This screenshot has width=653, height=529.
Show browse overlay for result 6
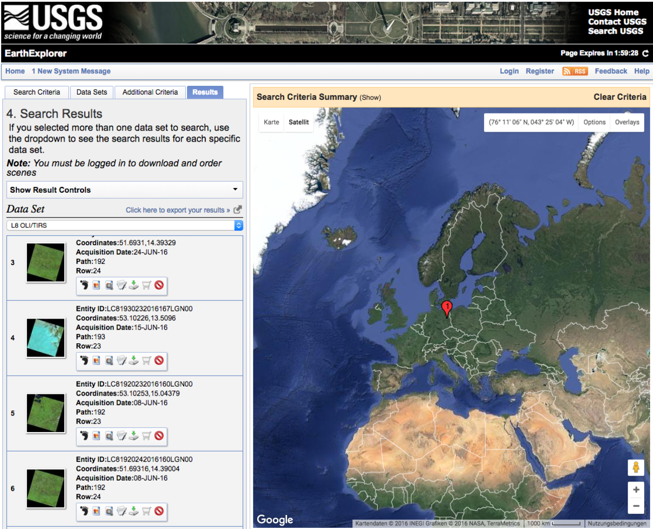96,511
